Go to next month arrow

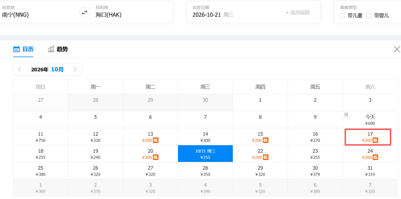[75, 69]
